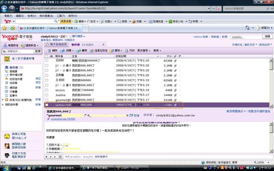Open the address bar URL history dropdown
The height and width of the screenshot is (171, 274).
click(209, 9)
